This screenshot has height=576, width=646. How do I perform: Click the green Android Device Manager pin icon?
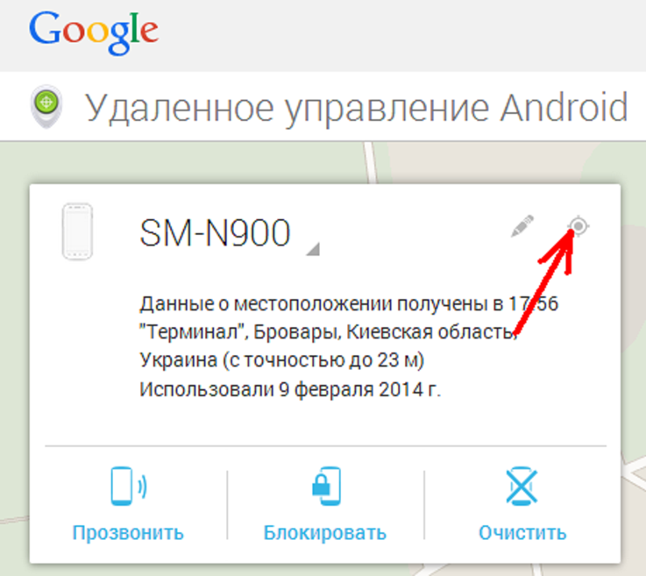46,106
